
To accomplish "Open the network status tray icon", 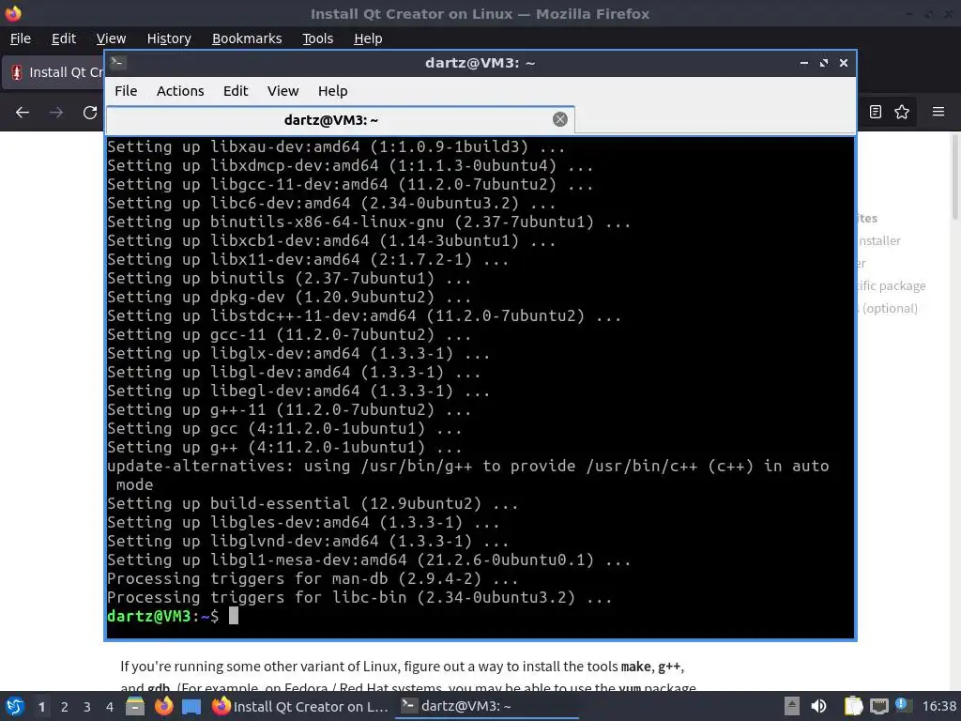I will point(878,706).
